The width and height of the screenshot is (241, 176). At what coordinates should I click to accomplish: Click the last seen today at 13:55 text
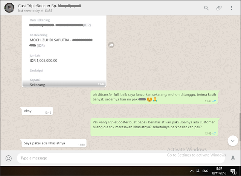[x=35, y=11]
